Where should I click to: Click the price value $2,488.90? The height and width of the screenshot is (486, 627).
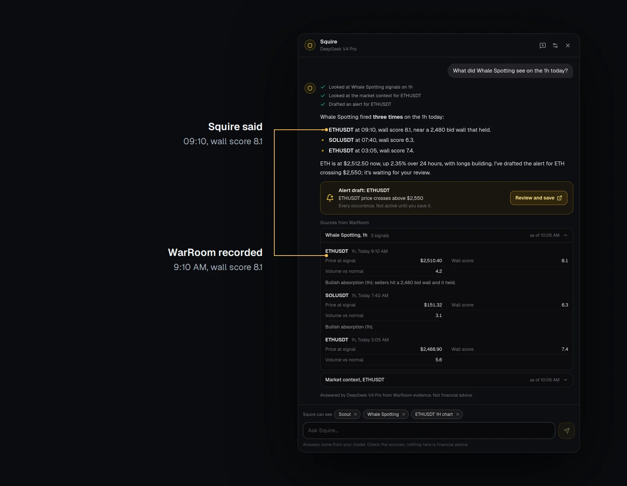pyautogui.click(x=431, y=349)
